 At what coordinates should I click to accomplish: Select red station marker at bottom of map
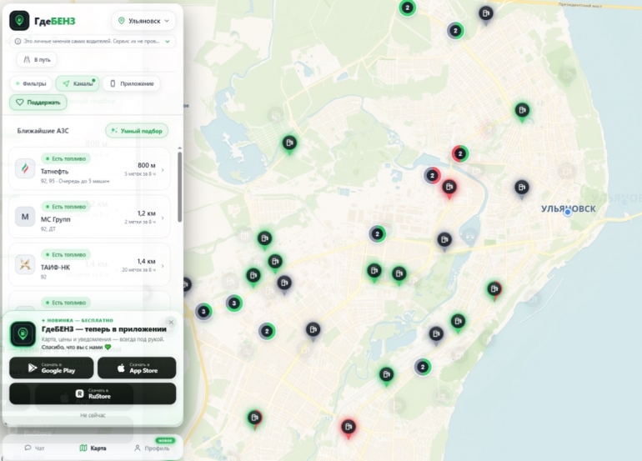[349, 428]
